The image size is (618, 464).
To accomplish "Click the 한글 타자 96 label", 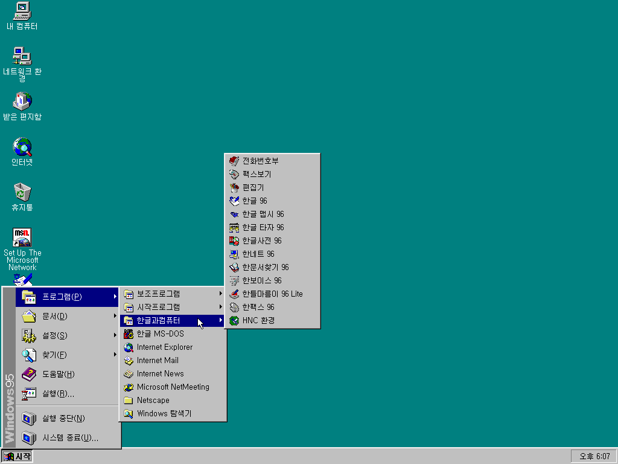I will click(x=263, y=227).
